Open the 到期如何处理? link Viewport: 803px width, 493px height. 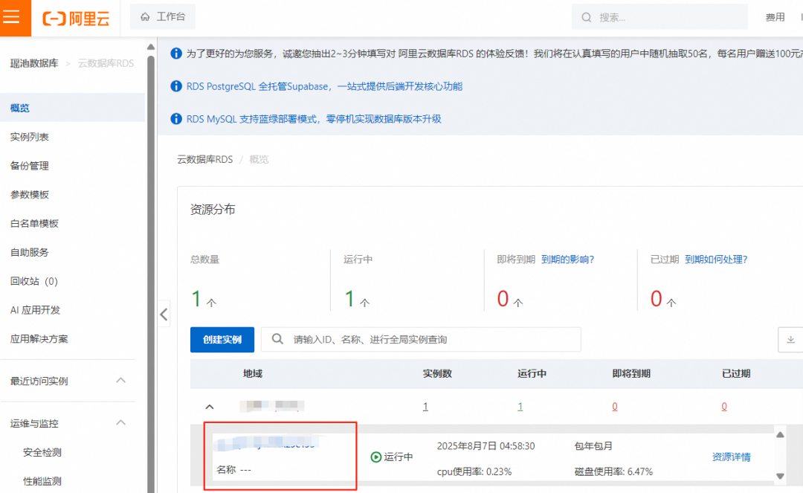click(x=716, y=260)
